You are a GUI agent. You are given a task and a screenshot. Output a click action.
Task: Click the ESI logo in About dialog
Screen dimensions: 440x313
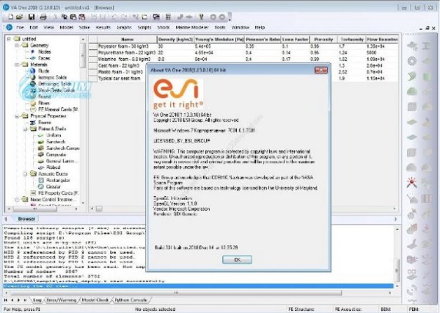(x=178, y=94)
